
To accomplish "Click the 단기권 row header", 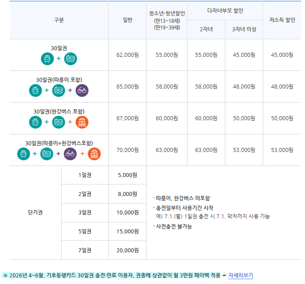I will click(35, 212).
